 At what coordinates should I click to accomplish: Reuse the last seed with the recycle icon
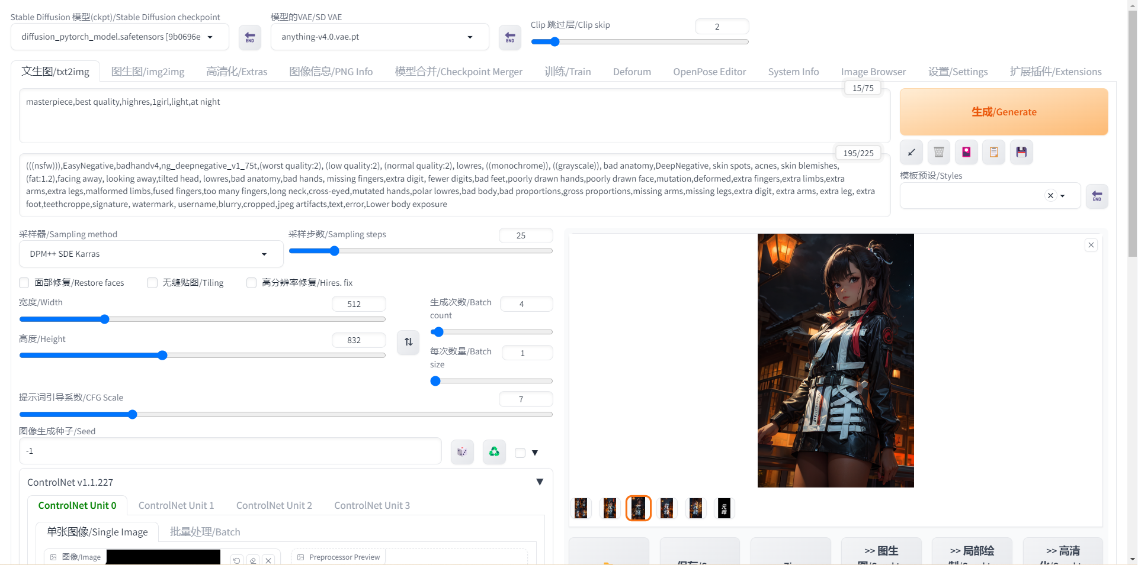coord(494,452)
